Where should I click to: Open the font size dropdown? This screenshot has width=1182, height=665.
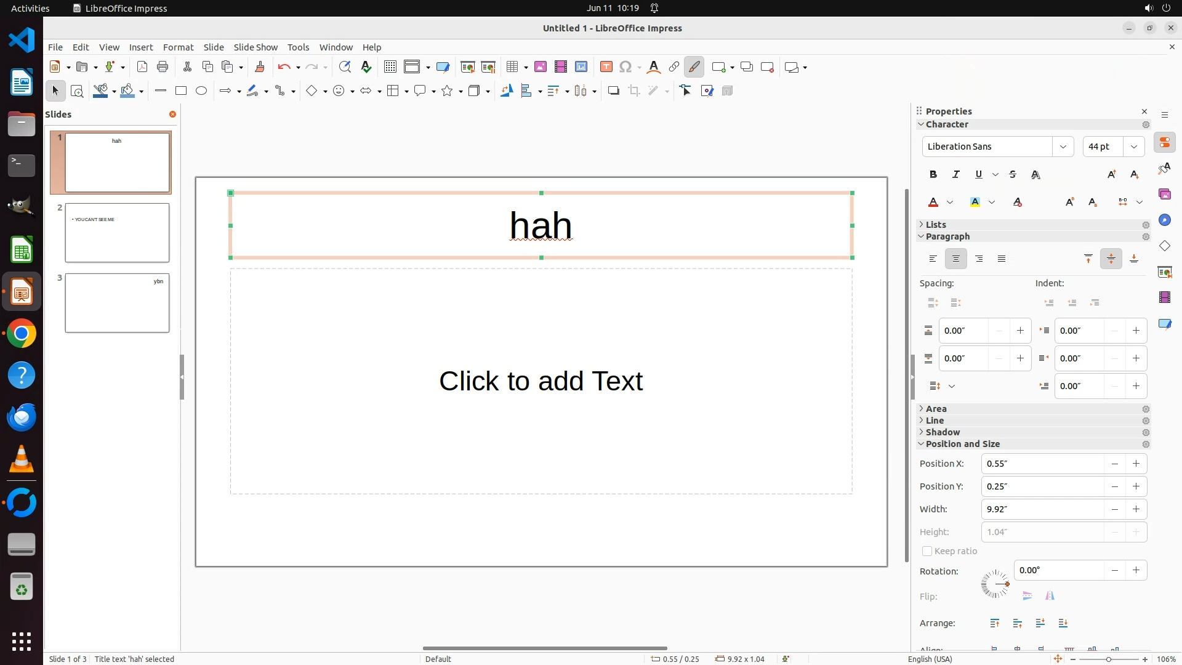click(1133, 147)
